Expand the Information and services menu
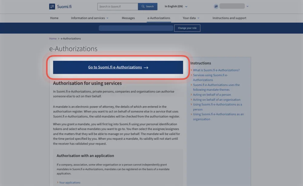Viewport: 303px width, 186px height. (x=90, y=18)
